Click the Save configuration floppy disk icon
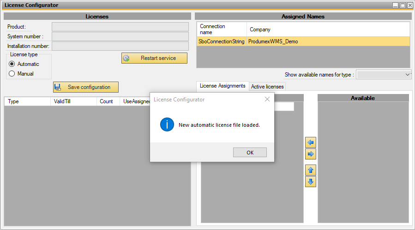The width and height of the screenshot is (415, 230). (x=58, y=87)
